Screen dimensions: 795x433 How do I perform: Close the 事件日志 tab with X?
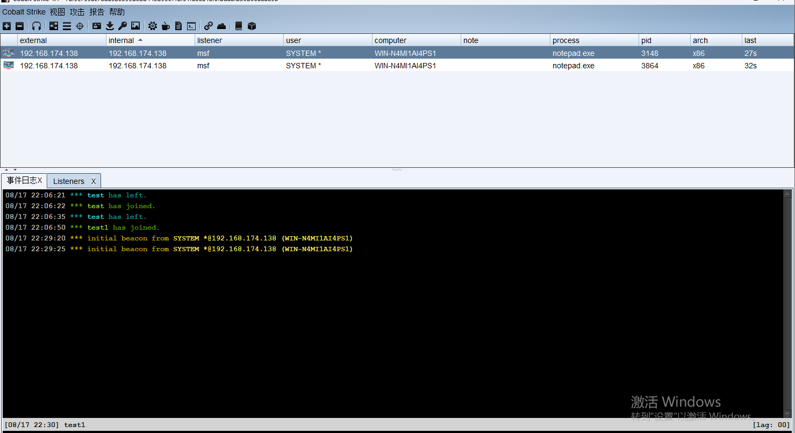pyautogui.click(x=40, y=180)
